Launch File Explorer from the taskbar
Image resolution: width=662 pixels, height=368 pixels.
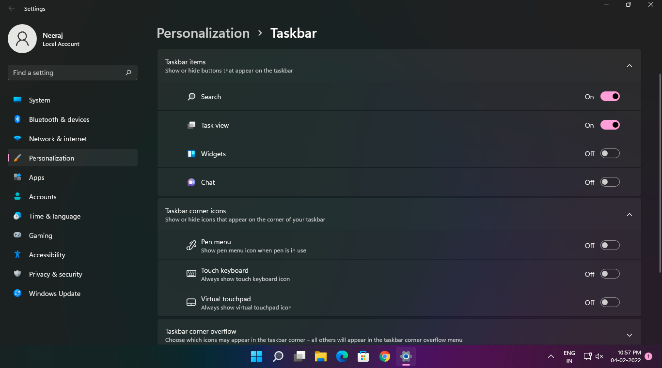(321, 357)
